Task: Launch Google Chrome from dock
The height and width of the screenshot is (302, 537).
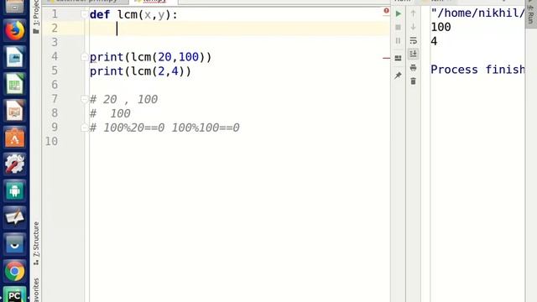Action: 14,271
